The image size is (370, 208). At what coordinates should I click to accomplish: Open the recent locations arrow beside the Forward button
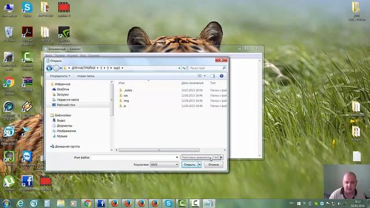pyautogui.click(x=61, y=68)
